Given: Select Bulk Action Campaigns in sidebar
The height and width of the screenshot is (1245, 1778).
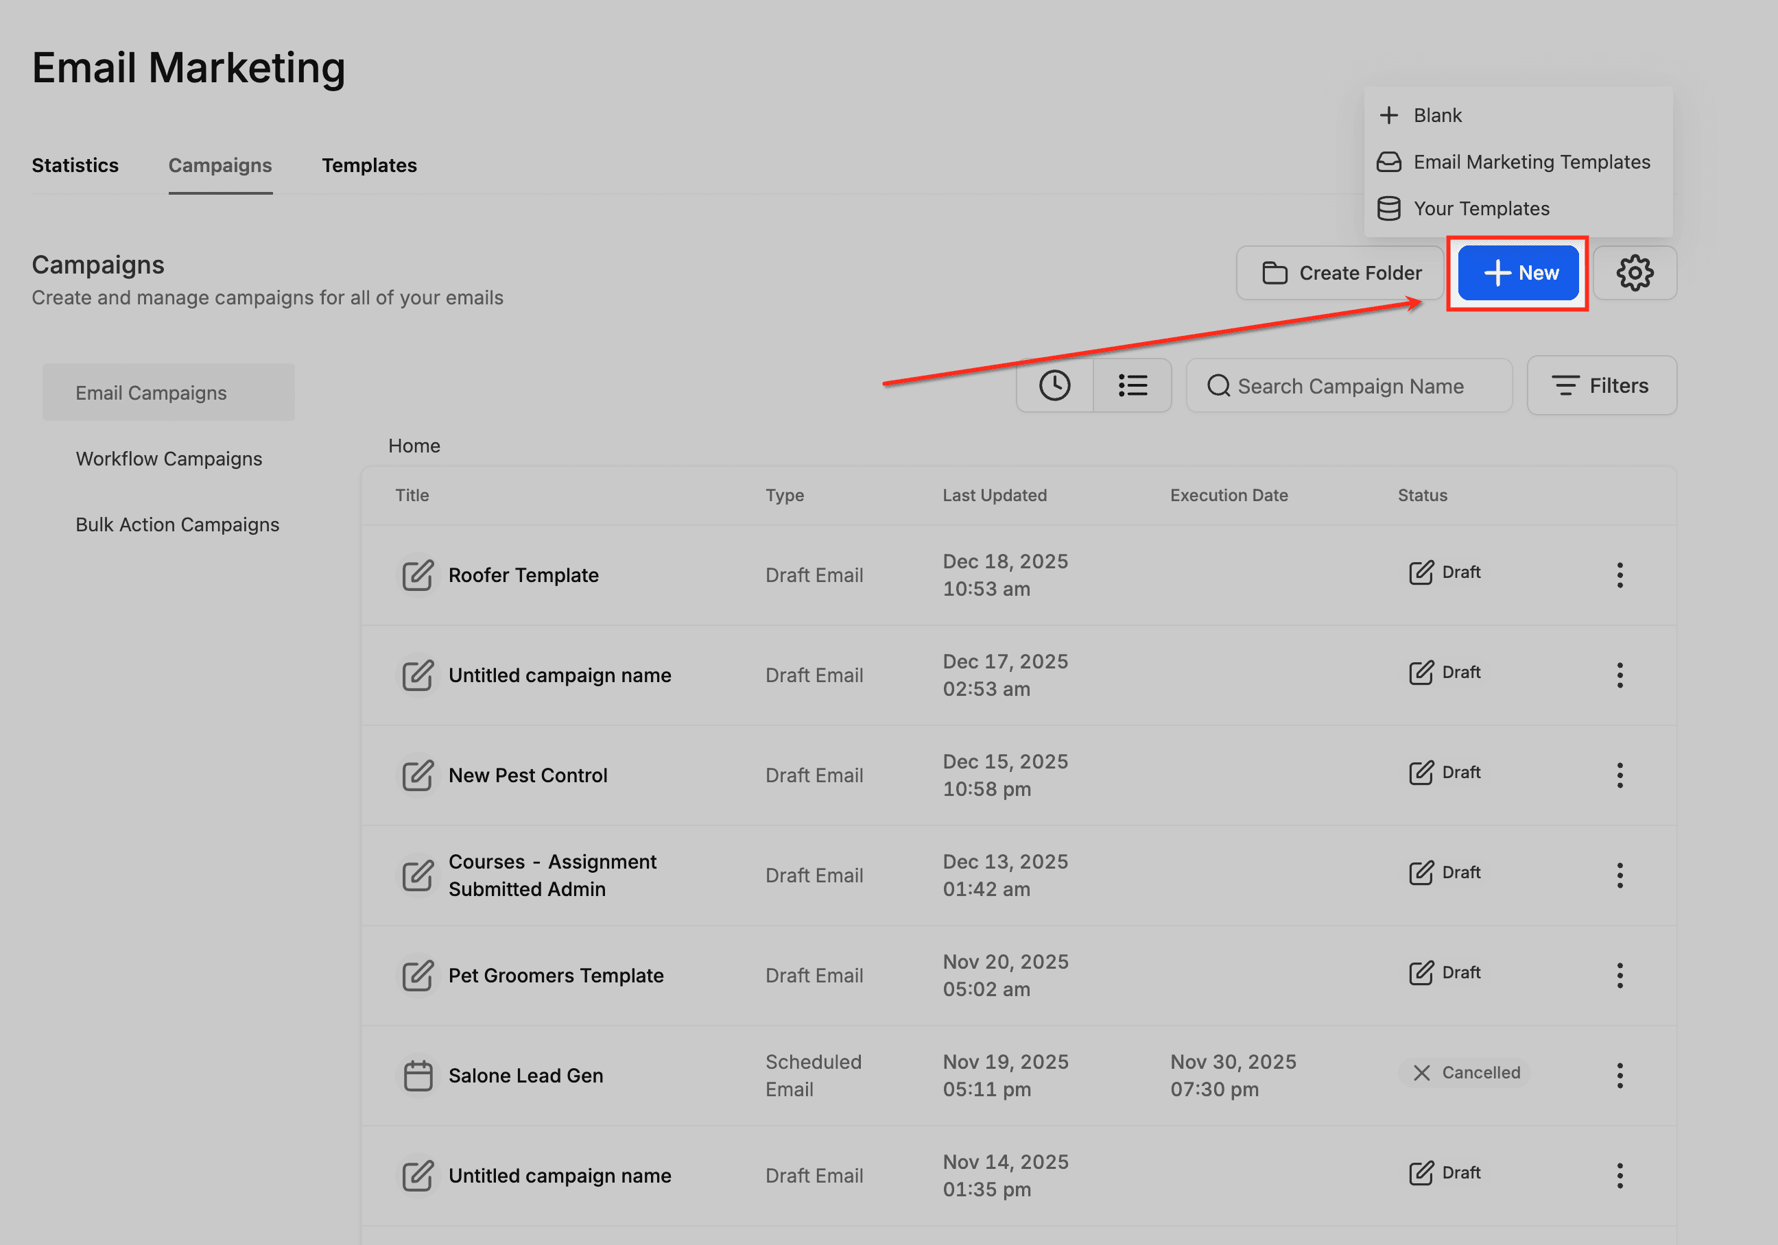Looking at the screenshot, I should tap(178, 524).
